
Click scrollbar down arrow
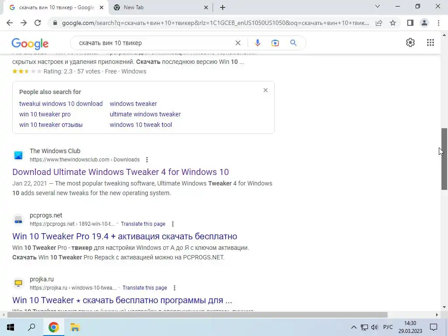click(x=444, y=308)
